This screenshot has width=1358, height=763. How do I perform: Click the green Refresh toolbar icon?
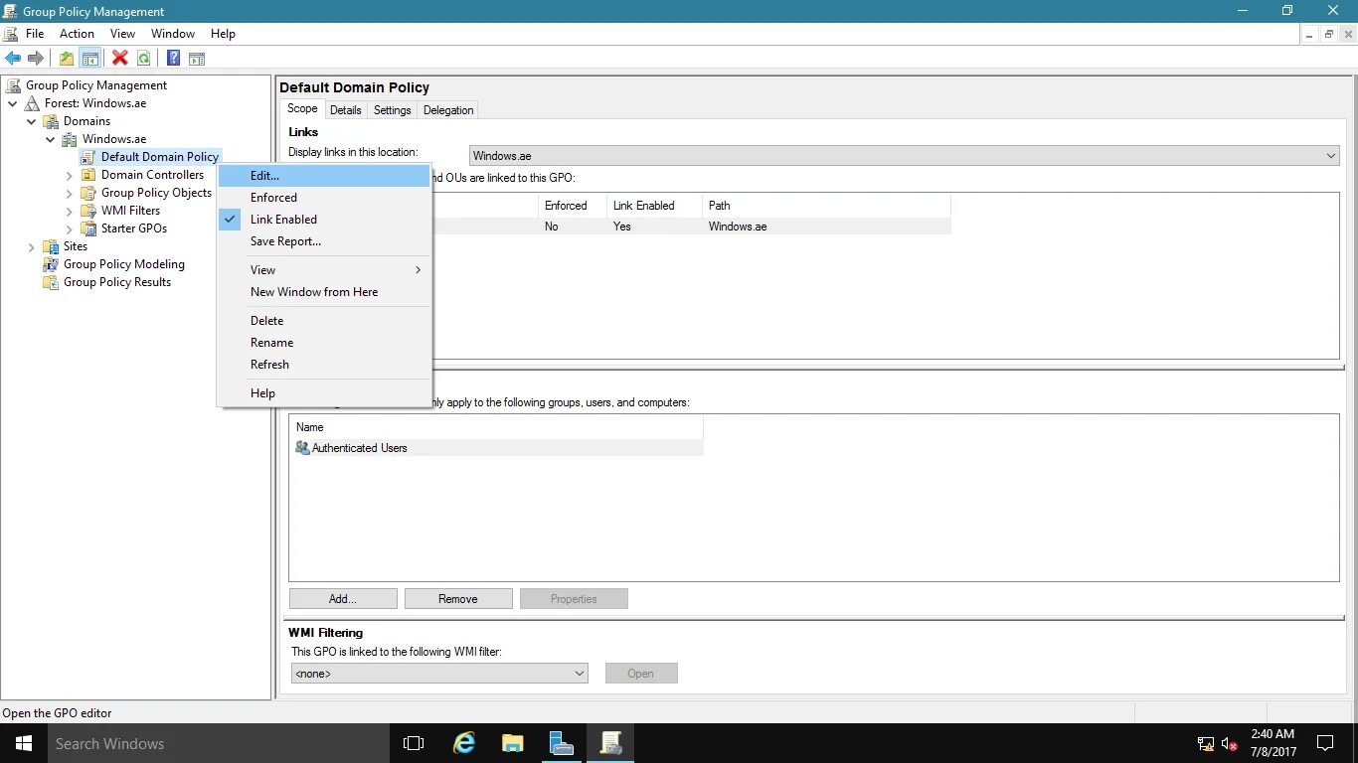click(x=143, y=58)
